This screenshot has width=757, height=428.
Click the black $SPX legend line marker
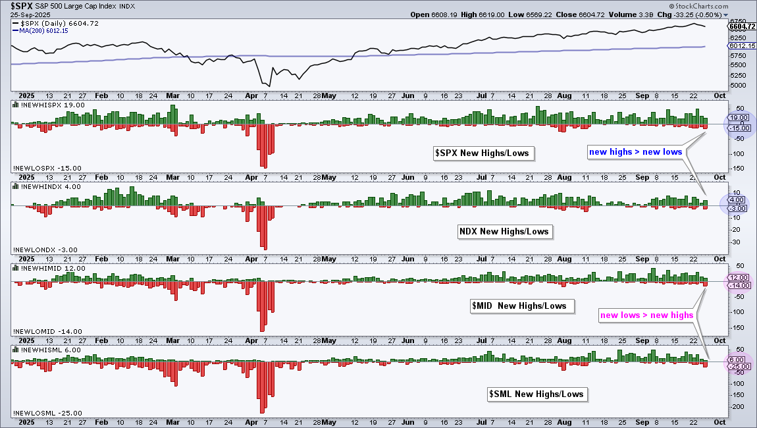pyautogui.click(x=17, y=22)
